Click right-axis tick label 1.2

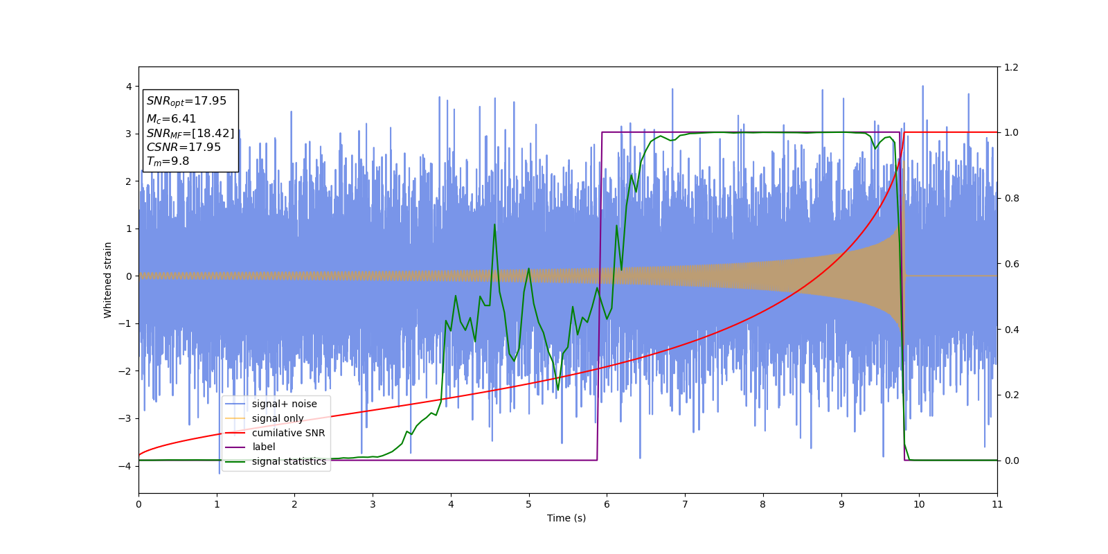point(1011,67)
